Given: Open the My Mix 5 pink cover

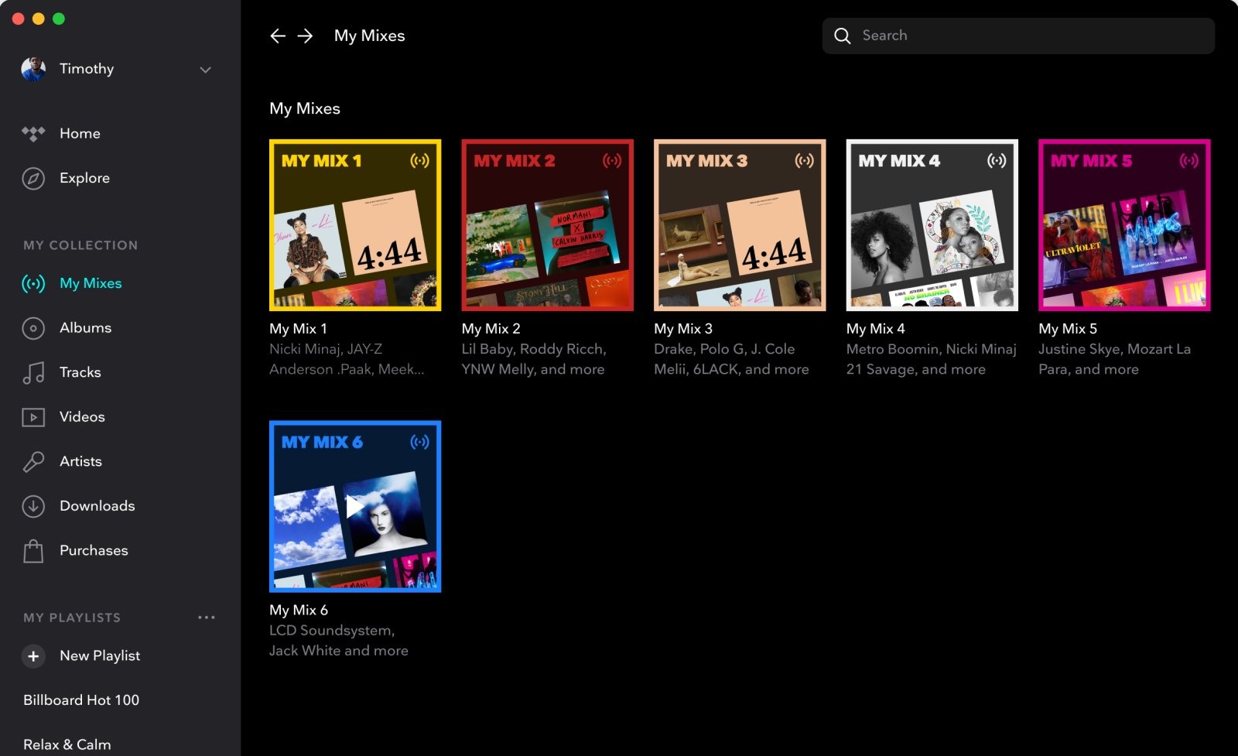Looking at the screenshot, I should 1124,225.
